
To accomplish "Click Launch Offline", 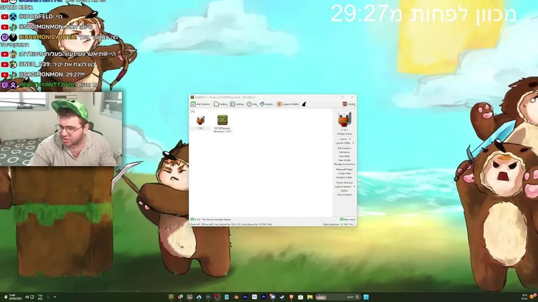I will click(x=343, y=143).
